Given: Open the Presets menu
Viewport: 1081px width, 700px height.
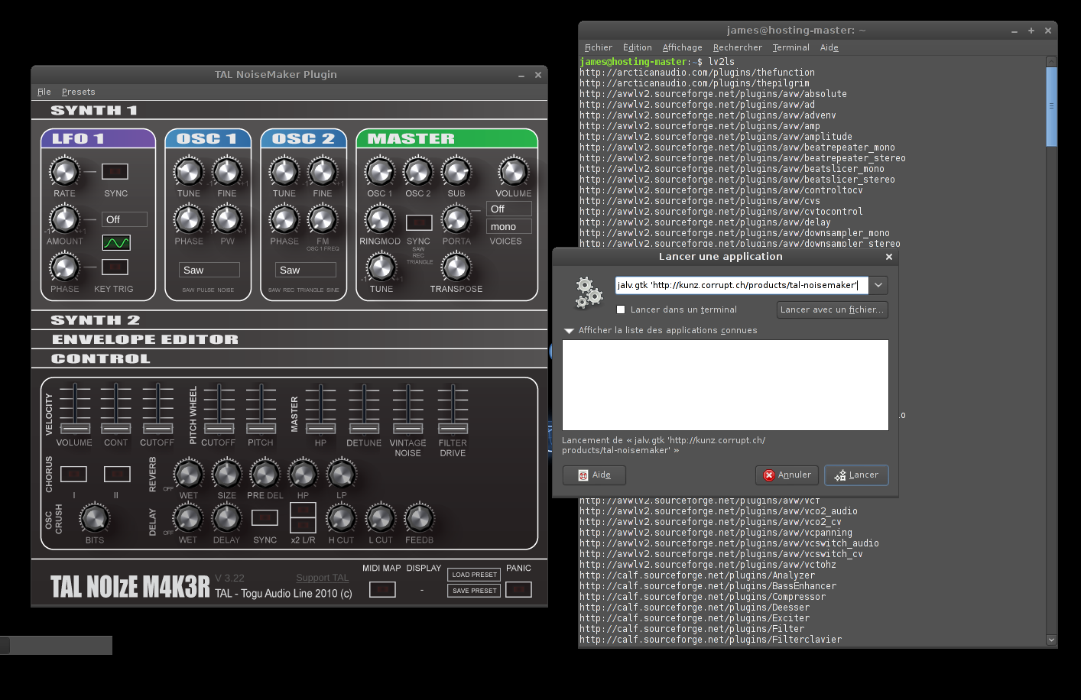Looking at the screenshot, I should [x=79, y=92].
